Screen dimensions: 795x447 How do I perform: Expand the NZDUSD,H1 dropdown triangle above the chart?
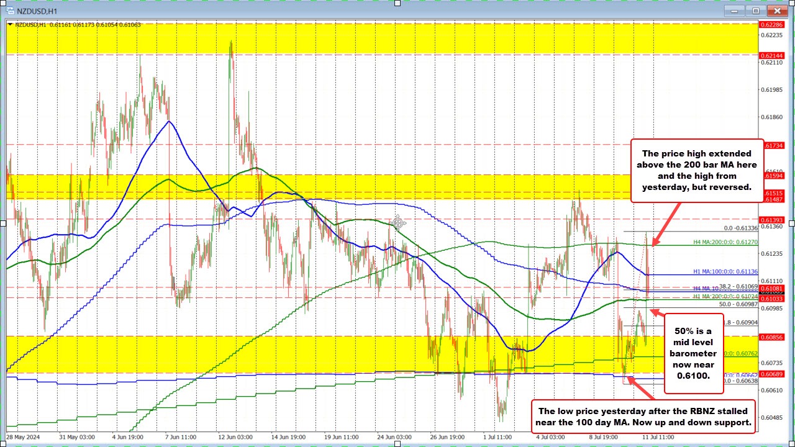[11, 25]
